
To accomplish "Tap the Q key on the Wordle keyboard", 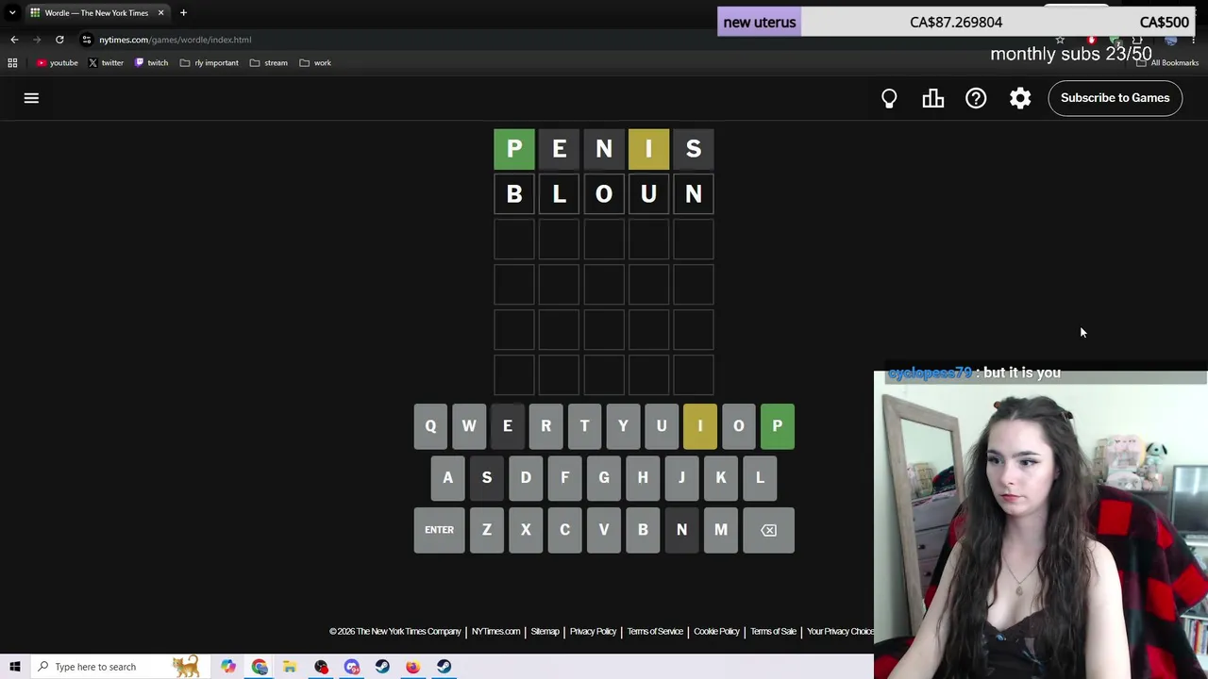I will pos(430,426).
